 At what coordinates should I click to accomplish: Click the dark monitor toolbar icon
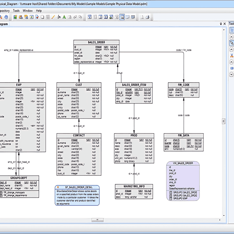pos(133,17)
